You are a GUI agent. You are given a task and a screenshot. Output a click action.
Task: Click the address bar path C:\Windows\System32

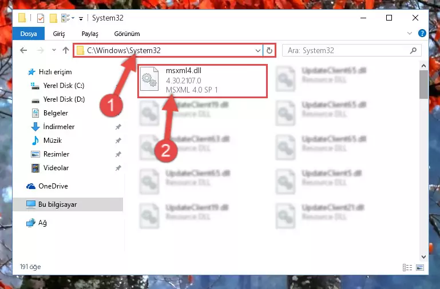124,50
